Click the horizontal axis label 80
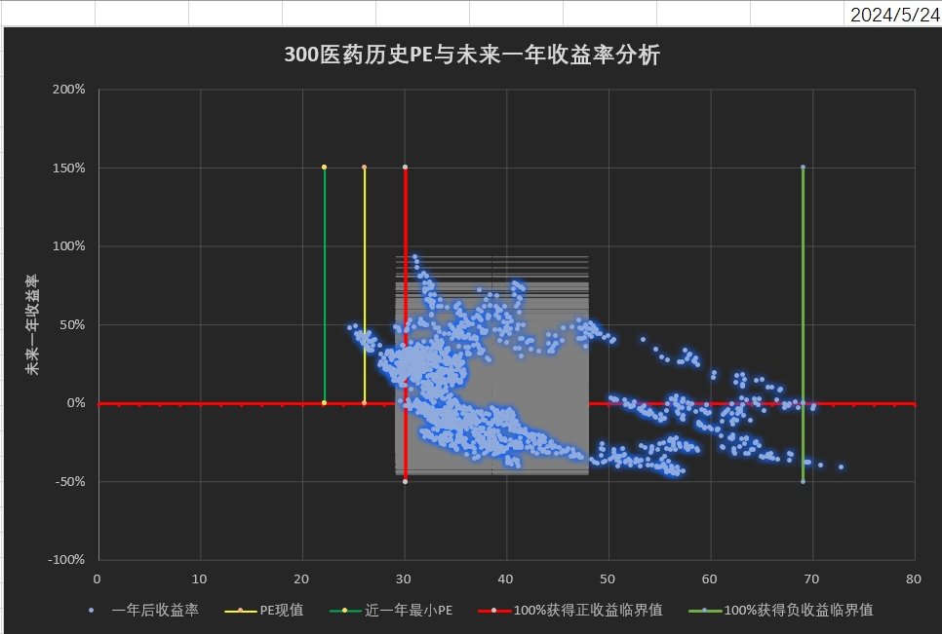Viewport: 942px width, 634px height. [914, 578]
